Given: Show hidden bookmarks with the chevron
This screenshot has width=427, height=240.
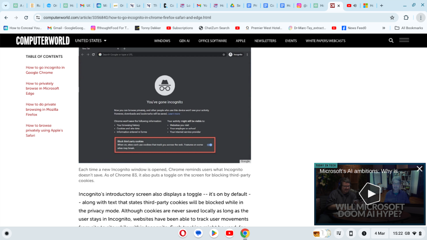Looking at the screenshot, I should (384, 28).
